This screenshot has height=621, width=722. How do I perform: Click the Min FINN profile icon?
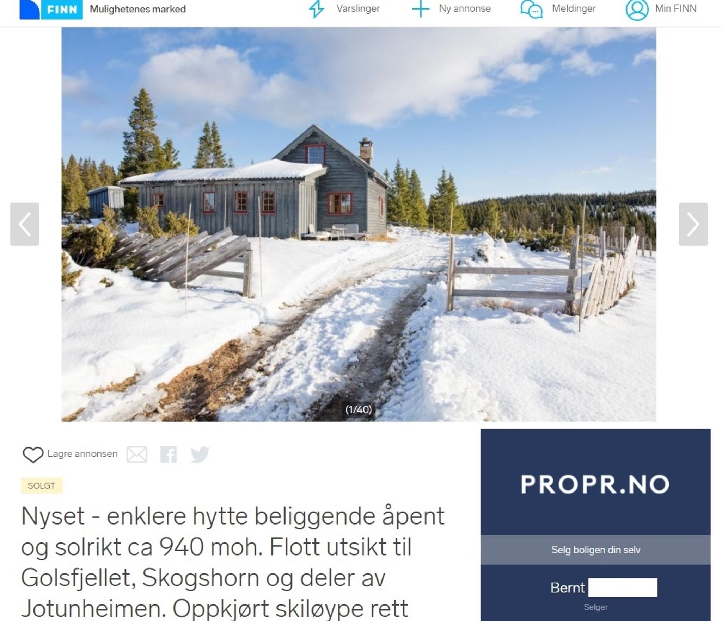637,10
